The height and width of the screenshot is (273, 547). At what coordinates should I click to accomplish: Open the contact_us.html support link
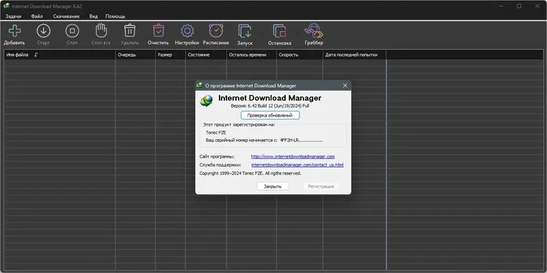(297, 164)
